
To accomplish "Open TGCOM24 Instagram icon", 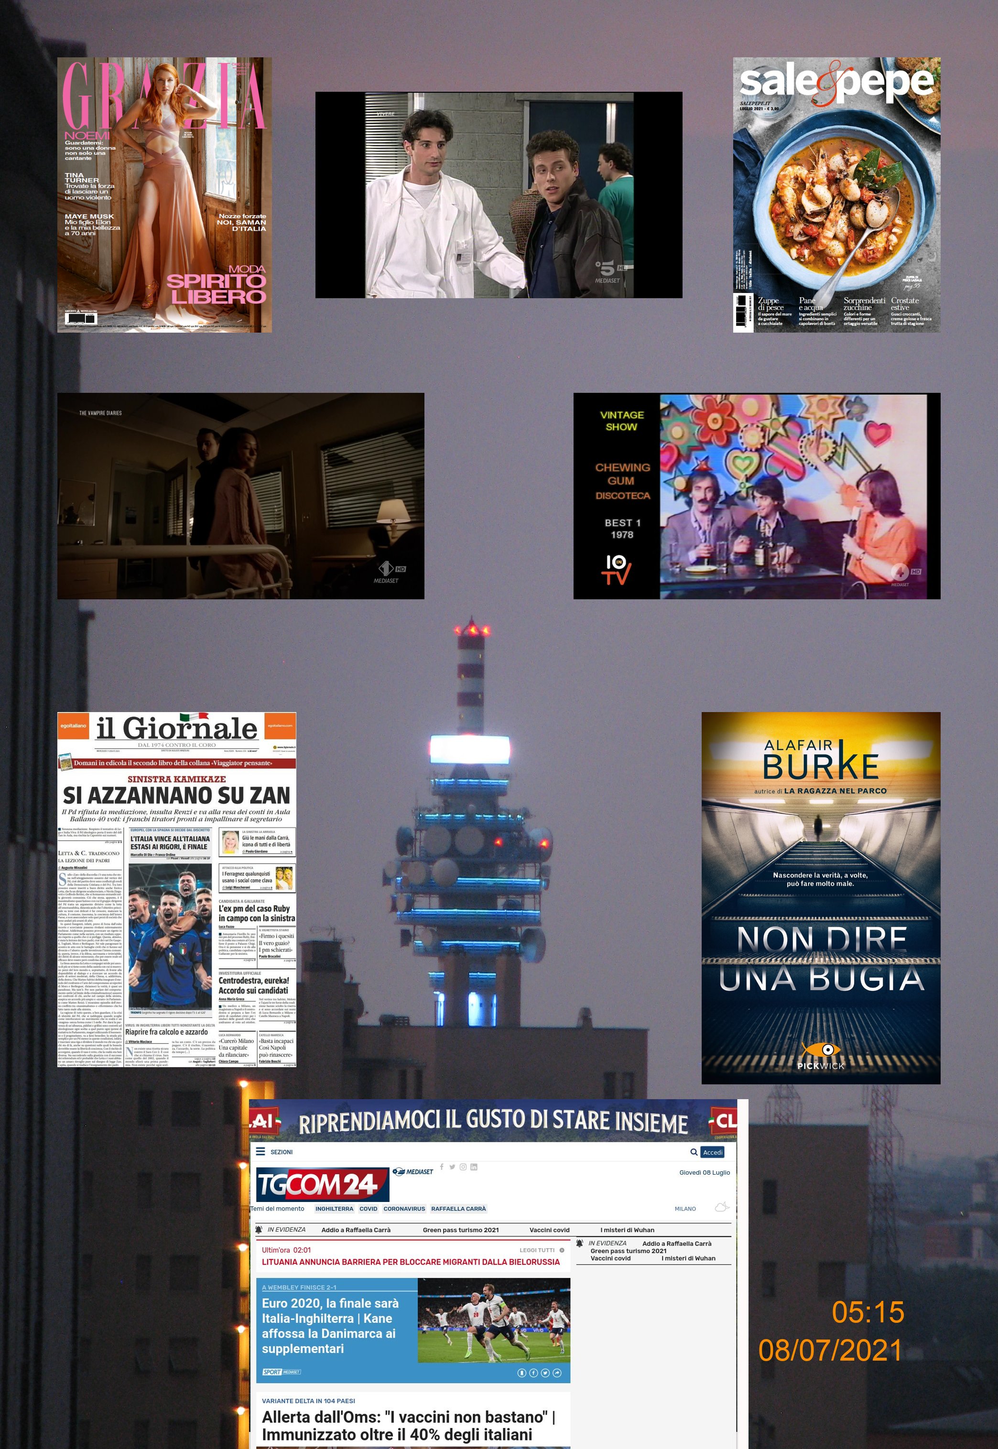I will 463,1167.
